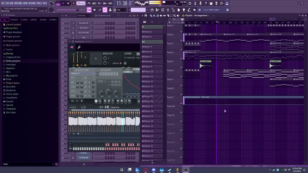The image size is (308, 173).
Task: Click the pause playback button
Action: (63, 3)
